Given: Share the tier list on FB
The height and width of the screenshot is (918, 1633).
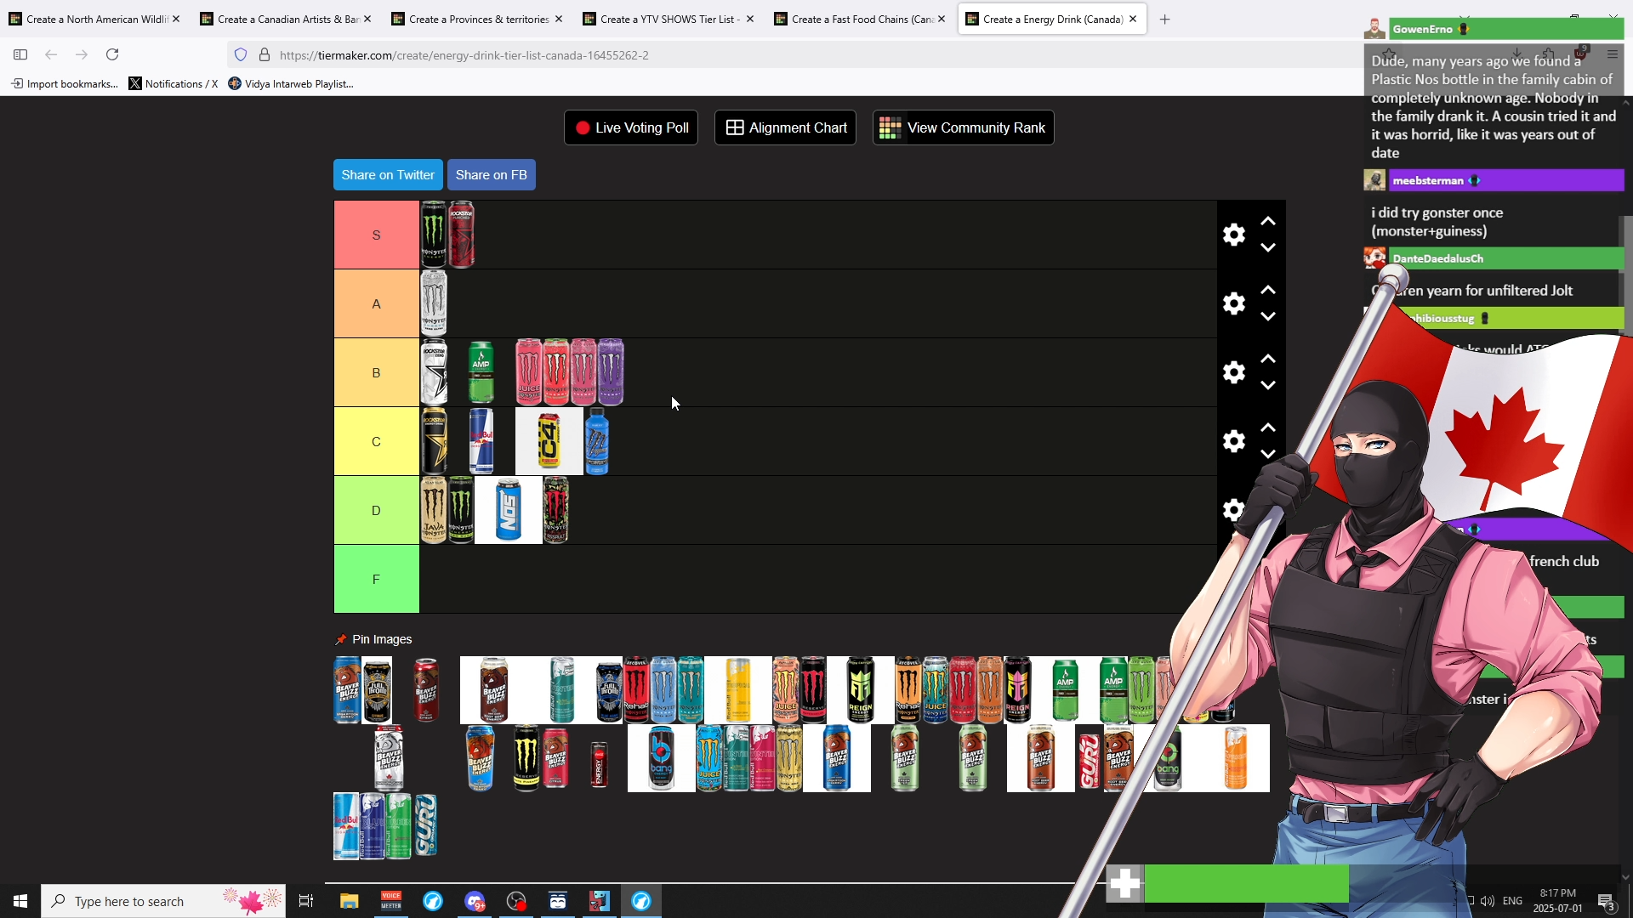Looking at the screenshot, I should (492, 175).
